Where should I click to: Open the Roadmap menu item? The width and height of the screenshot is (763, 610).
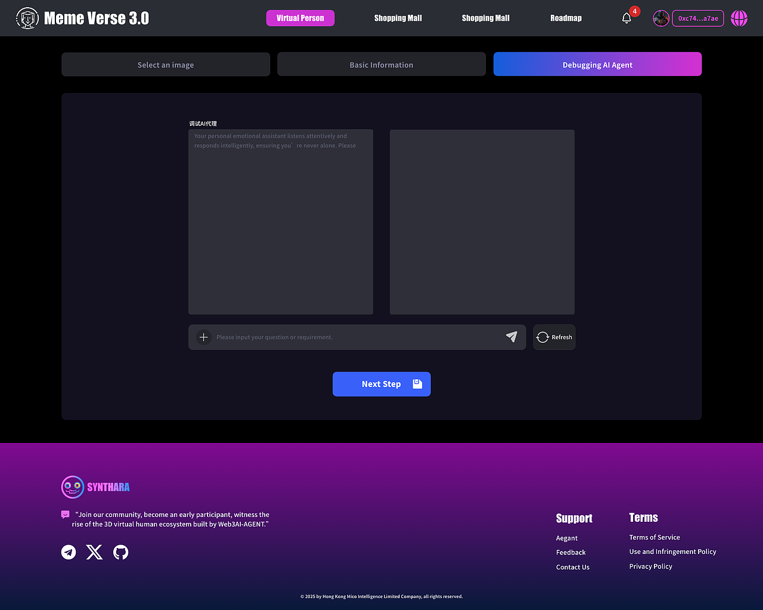[565, 18]
